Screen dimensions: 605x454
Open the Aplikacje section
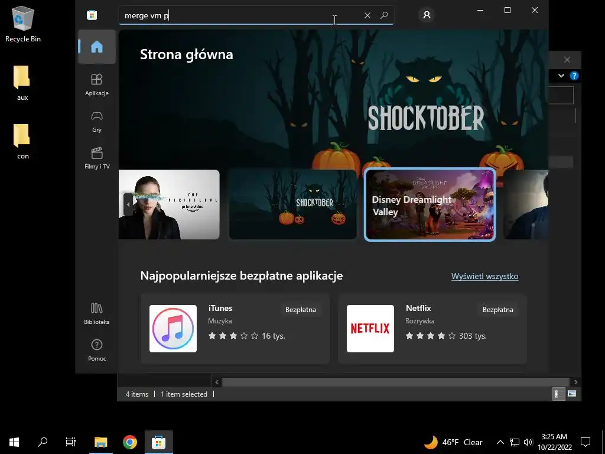click(97, 85)
